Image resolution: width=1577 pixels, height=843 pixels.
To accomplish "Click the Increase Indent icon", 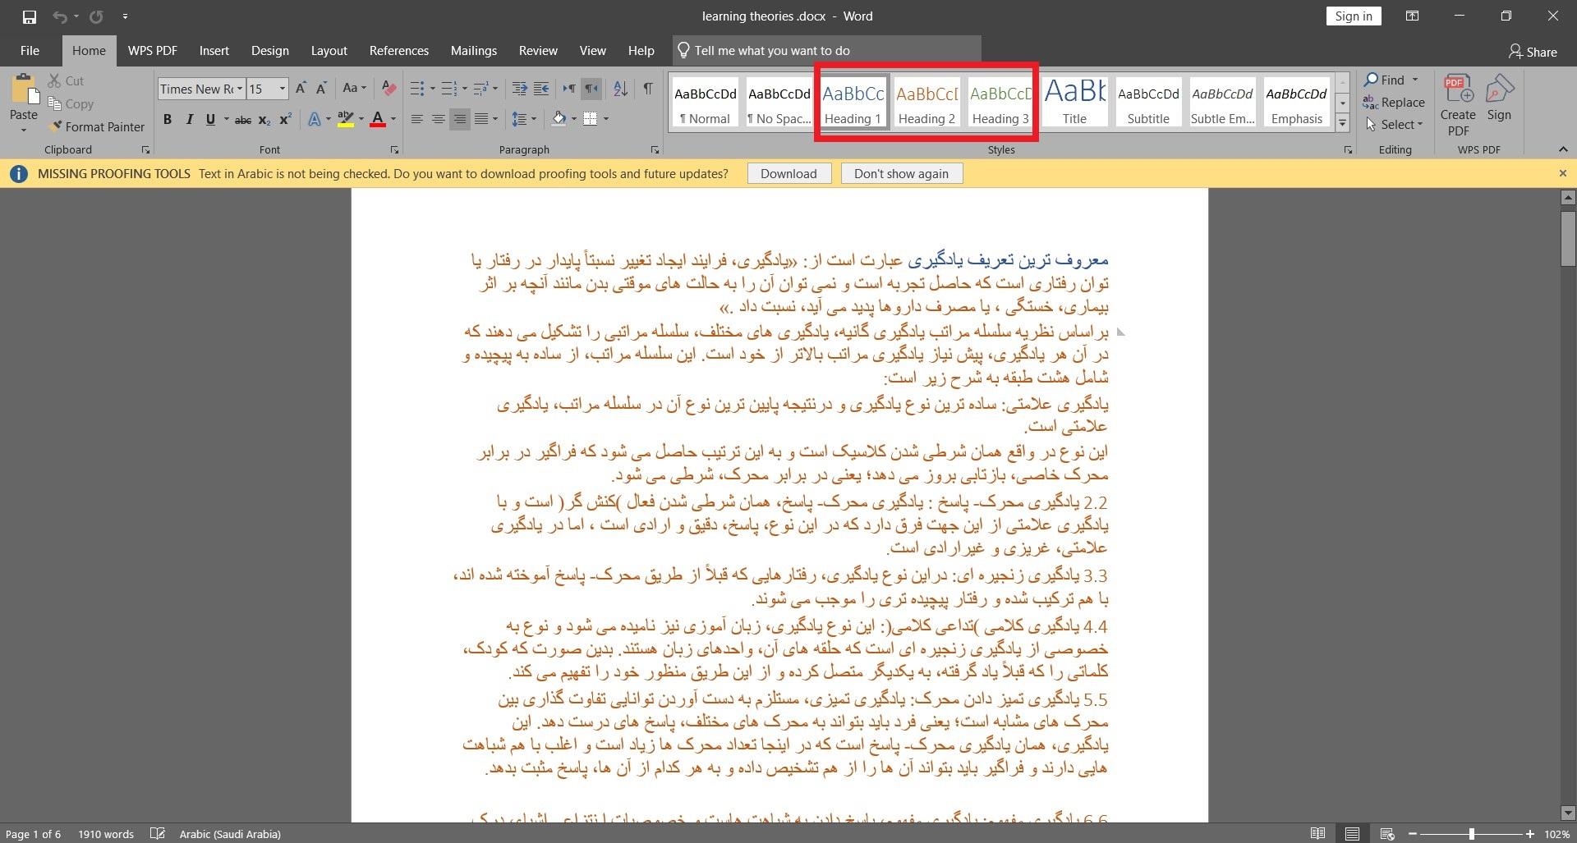I will 541,89.
